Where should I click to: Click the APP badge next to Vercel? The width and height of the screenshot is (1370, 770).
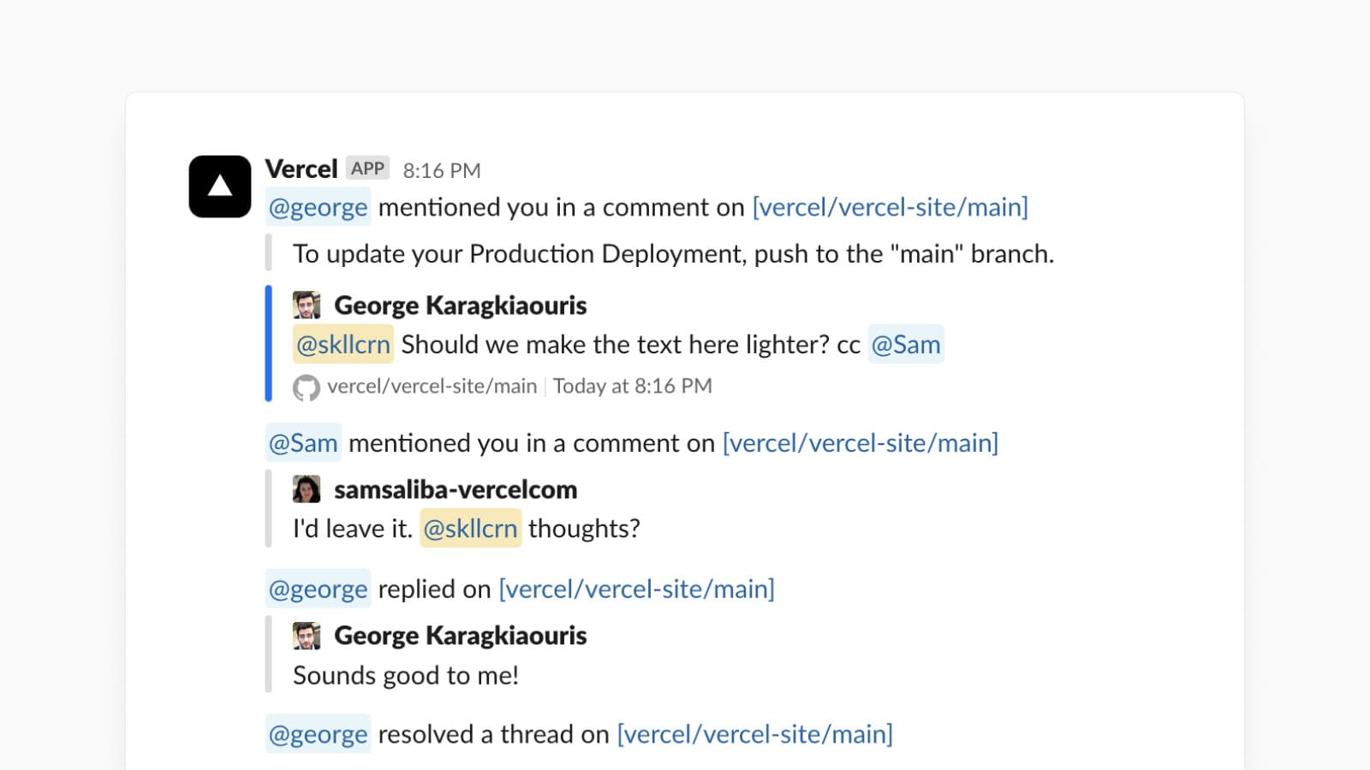tap(368, 169)
